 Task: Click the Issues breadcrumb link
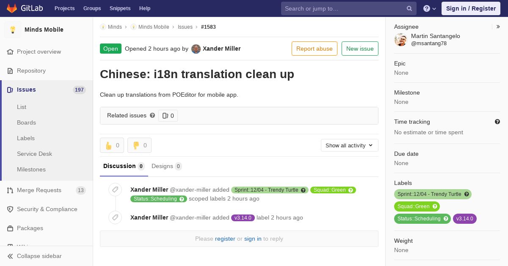[185, 27]
